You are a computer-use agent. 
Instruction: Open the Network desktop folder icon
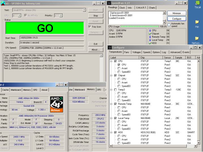pos(197,38)
